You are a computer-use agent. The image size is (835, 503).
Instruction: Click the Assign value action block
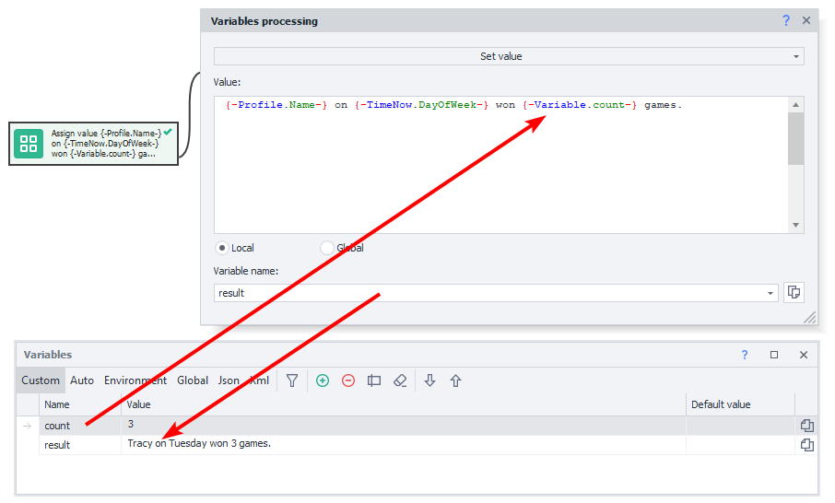click(92, 144)
